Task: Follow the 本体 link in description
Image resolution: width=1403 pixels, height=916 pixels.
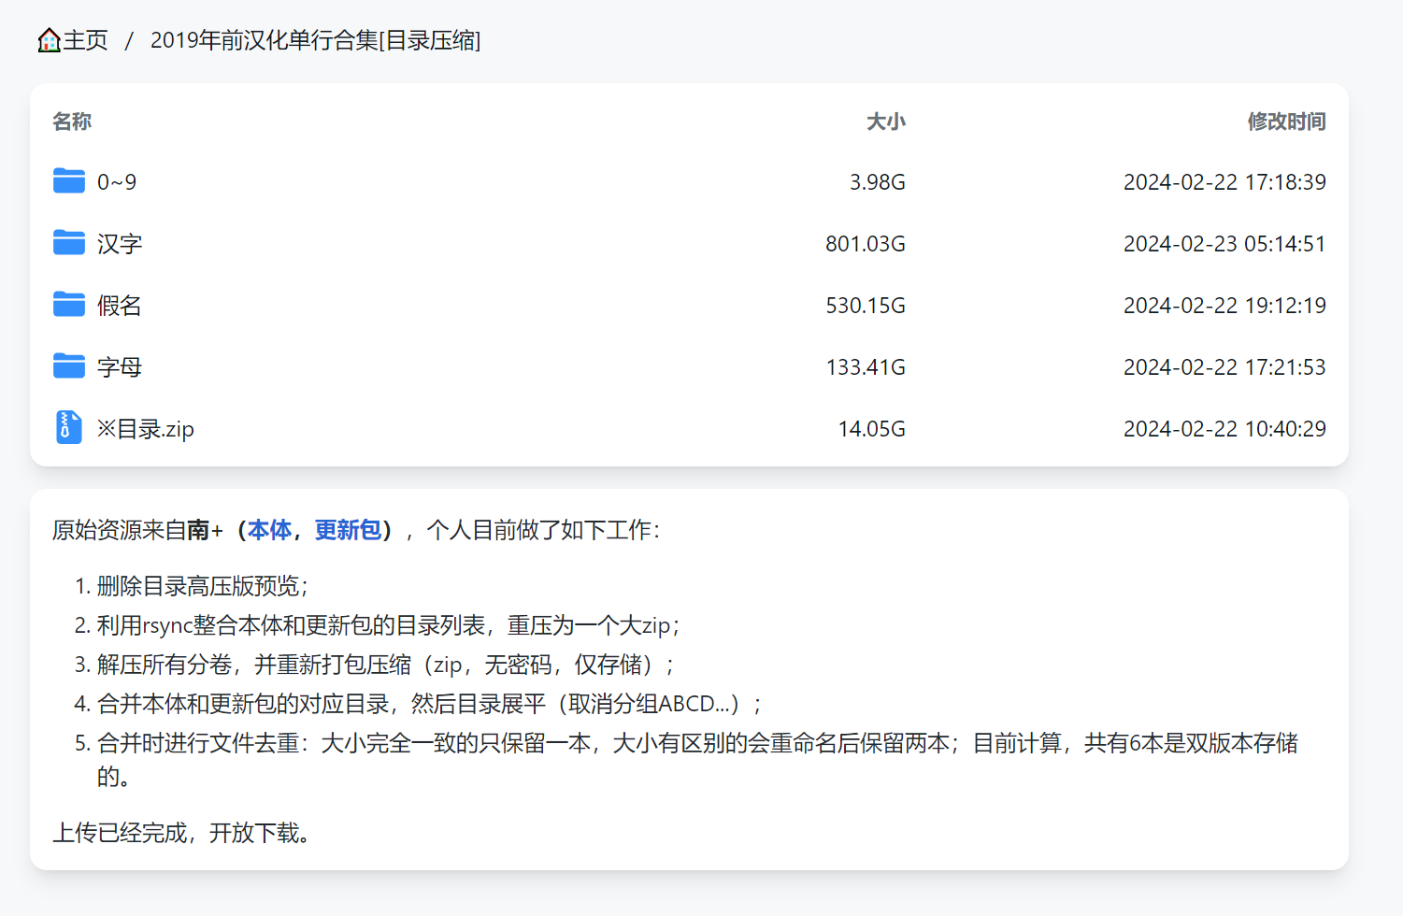Action: pos(269,530)
